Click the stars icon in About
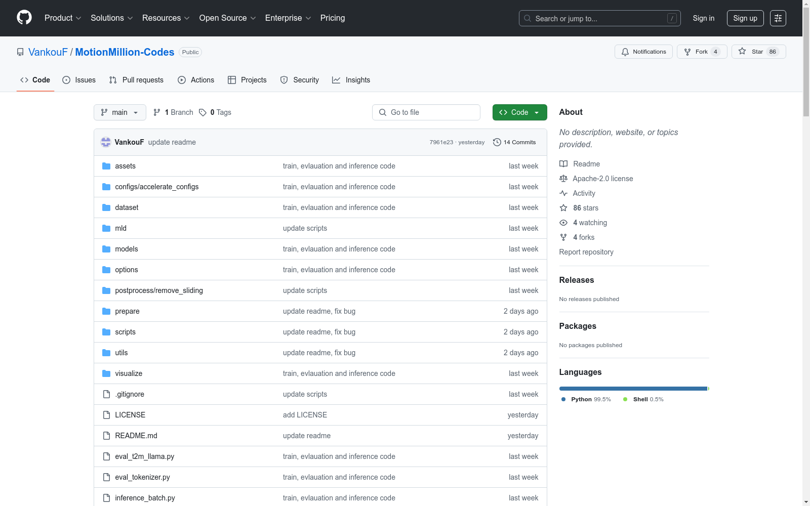Image resolution: width=810 pixels, height=506 pixels. (563, 208)
